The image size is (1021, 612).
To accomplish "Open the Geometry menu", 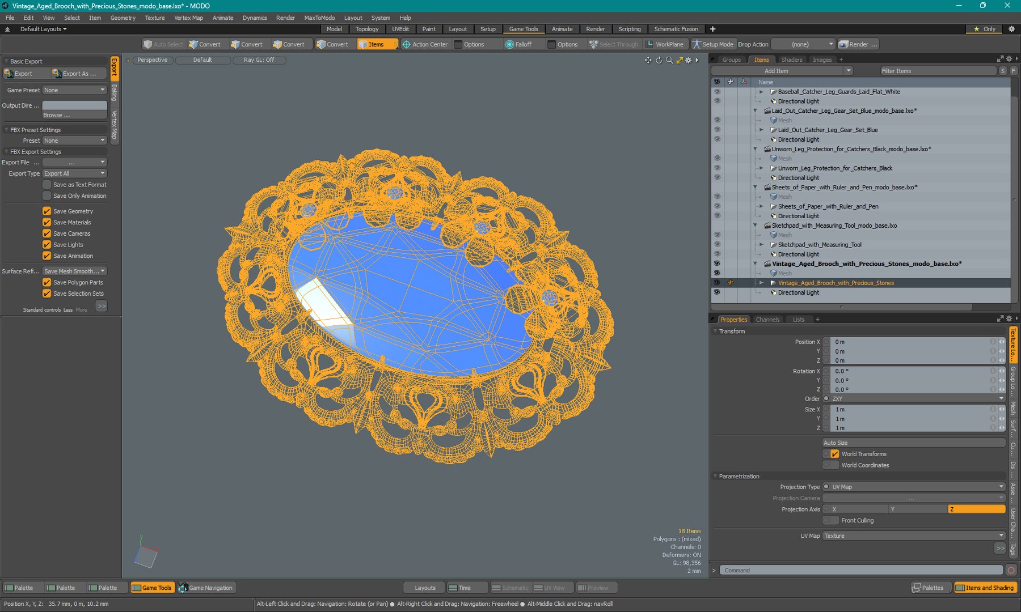I will [x=123, y=18].
